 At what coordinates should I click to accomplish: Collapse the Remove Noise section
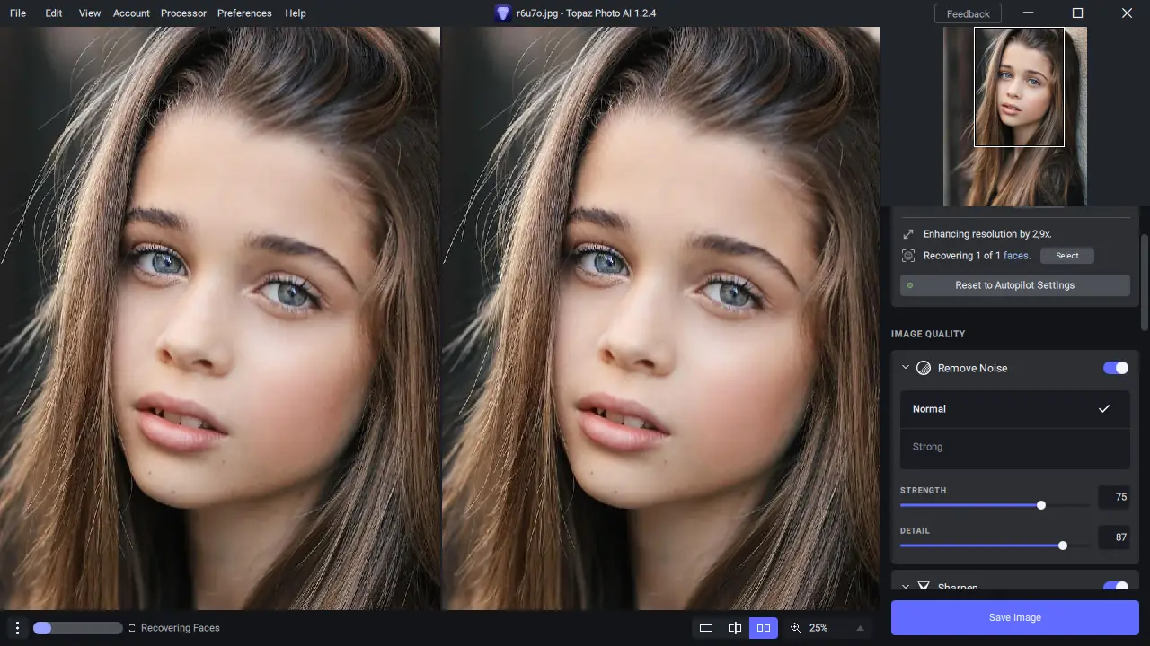(906, 368)
